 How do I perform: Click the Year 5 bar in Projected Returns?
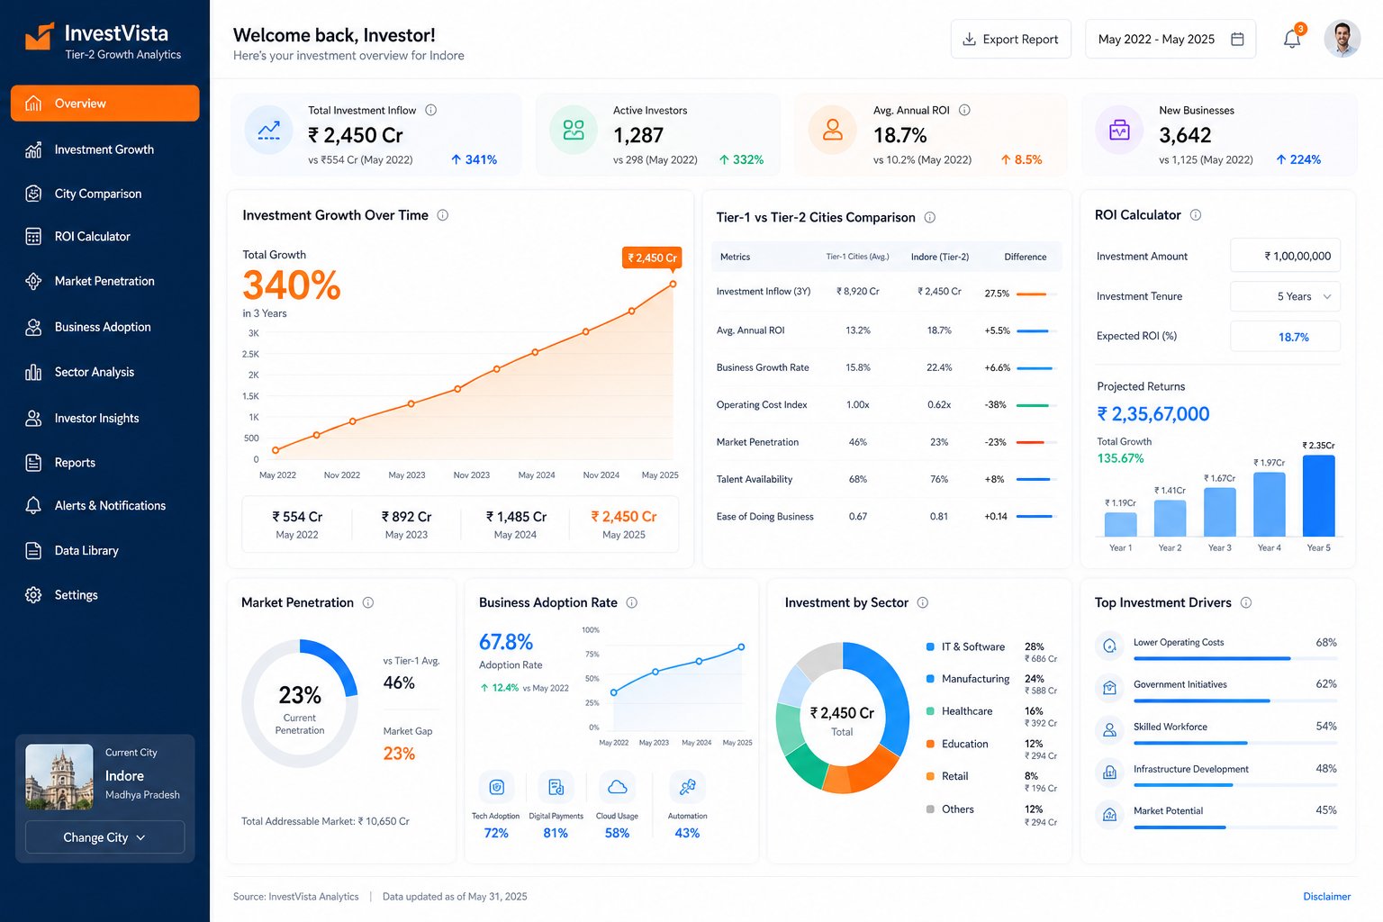(x=1318, y=496)
